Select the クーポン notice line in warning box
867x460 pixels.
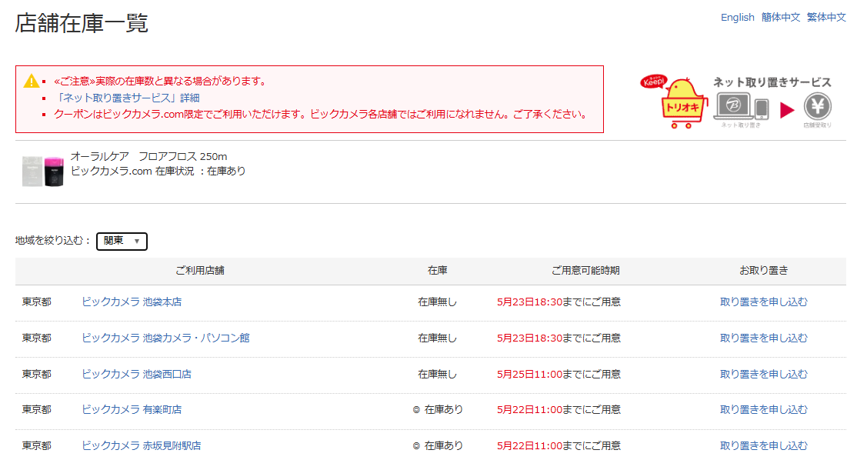point(321,115)
